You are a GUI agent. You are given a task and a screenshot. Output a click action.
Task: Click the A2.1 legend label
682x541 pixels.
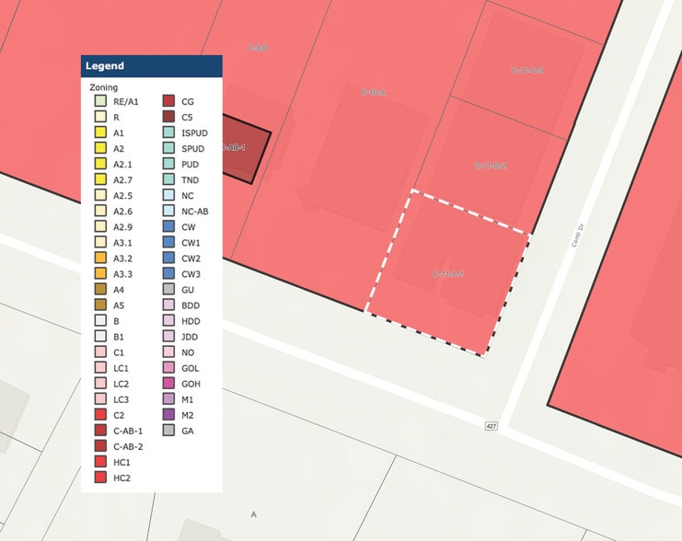[x=122, y=165]
